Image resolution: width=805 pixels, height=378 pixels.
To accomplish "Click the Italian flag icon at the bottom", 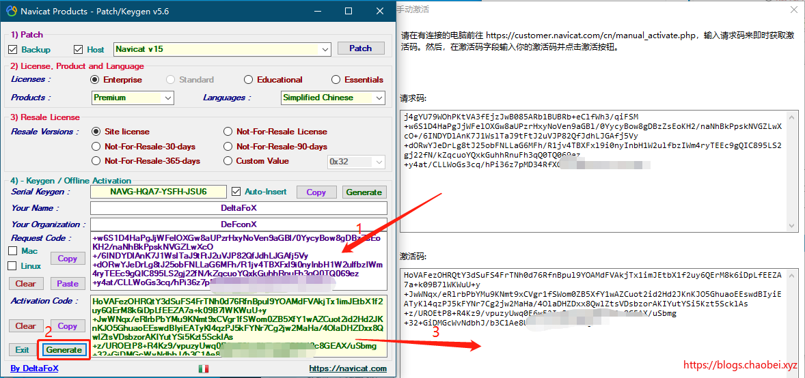I will pos(204,368).
